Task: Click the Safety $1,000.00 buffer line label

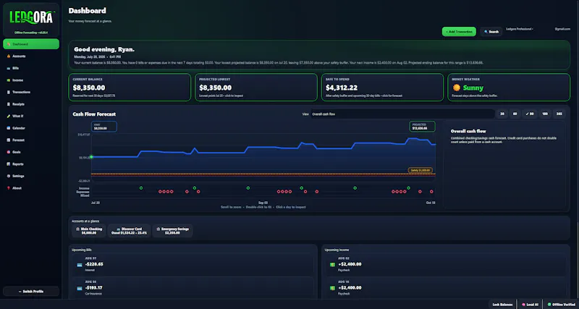Action: tap(420, 170)
